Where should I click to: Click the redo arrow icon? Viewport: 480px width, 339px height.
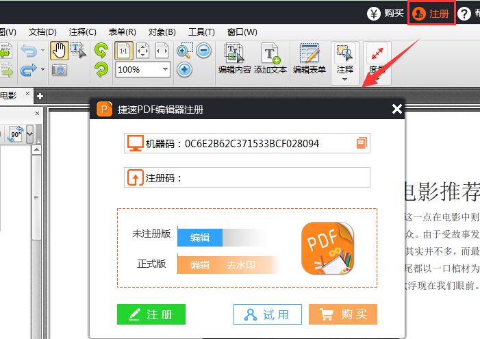tap(29, 70)
